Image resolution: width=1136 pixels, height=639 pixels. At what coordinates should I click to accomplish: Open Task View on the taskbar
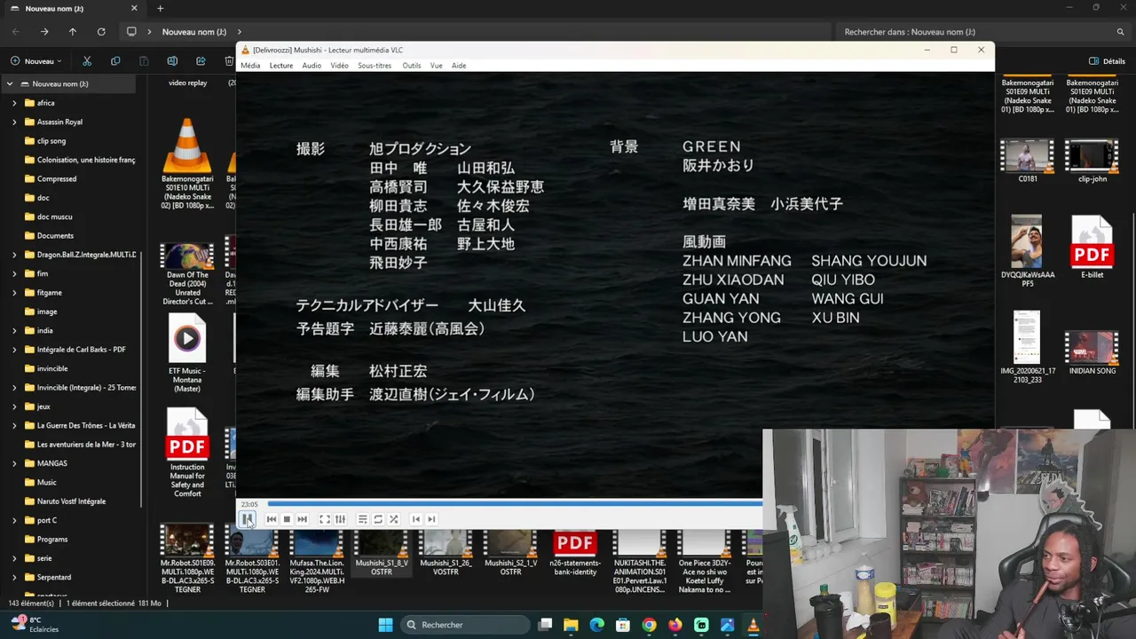tap(545, 625)
